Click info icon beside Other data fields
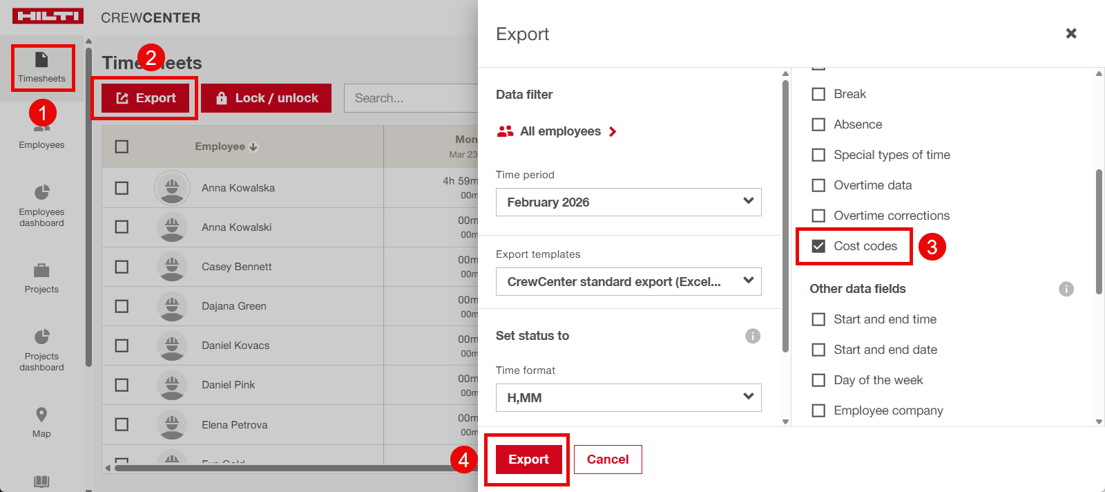The height and width of the screenshot is (492, 1105). pos(1066,289)
